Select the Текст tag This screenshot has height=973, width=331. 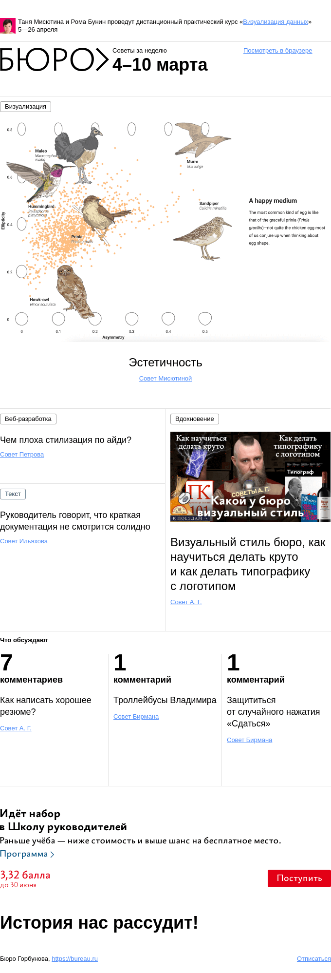tap(13, 494)
